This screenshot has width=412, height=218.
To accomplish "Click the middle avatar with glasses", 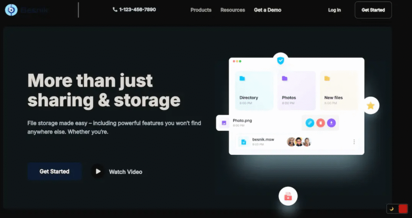I will (299, 142).
